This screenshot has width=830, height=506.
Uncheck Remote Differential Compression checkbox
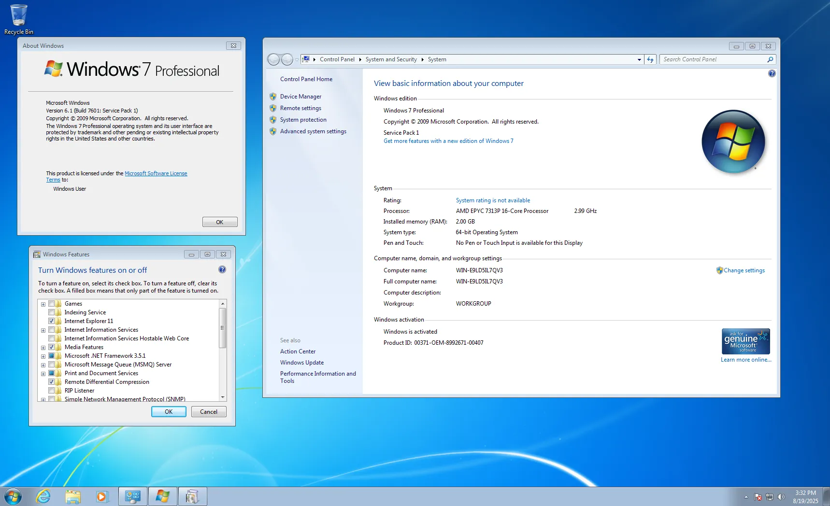click(x=51, y=382)
